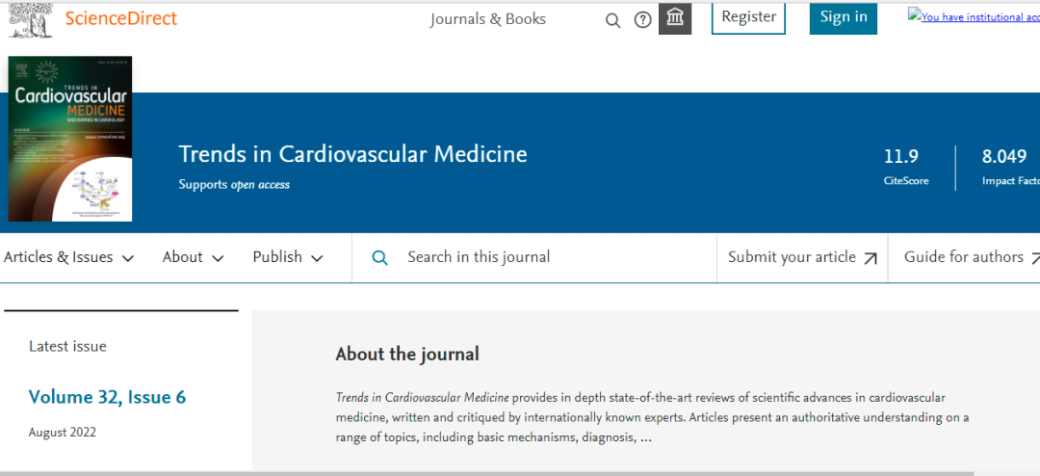Open the journal cover thumbnail

click(x=69, y=139)
